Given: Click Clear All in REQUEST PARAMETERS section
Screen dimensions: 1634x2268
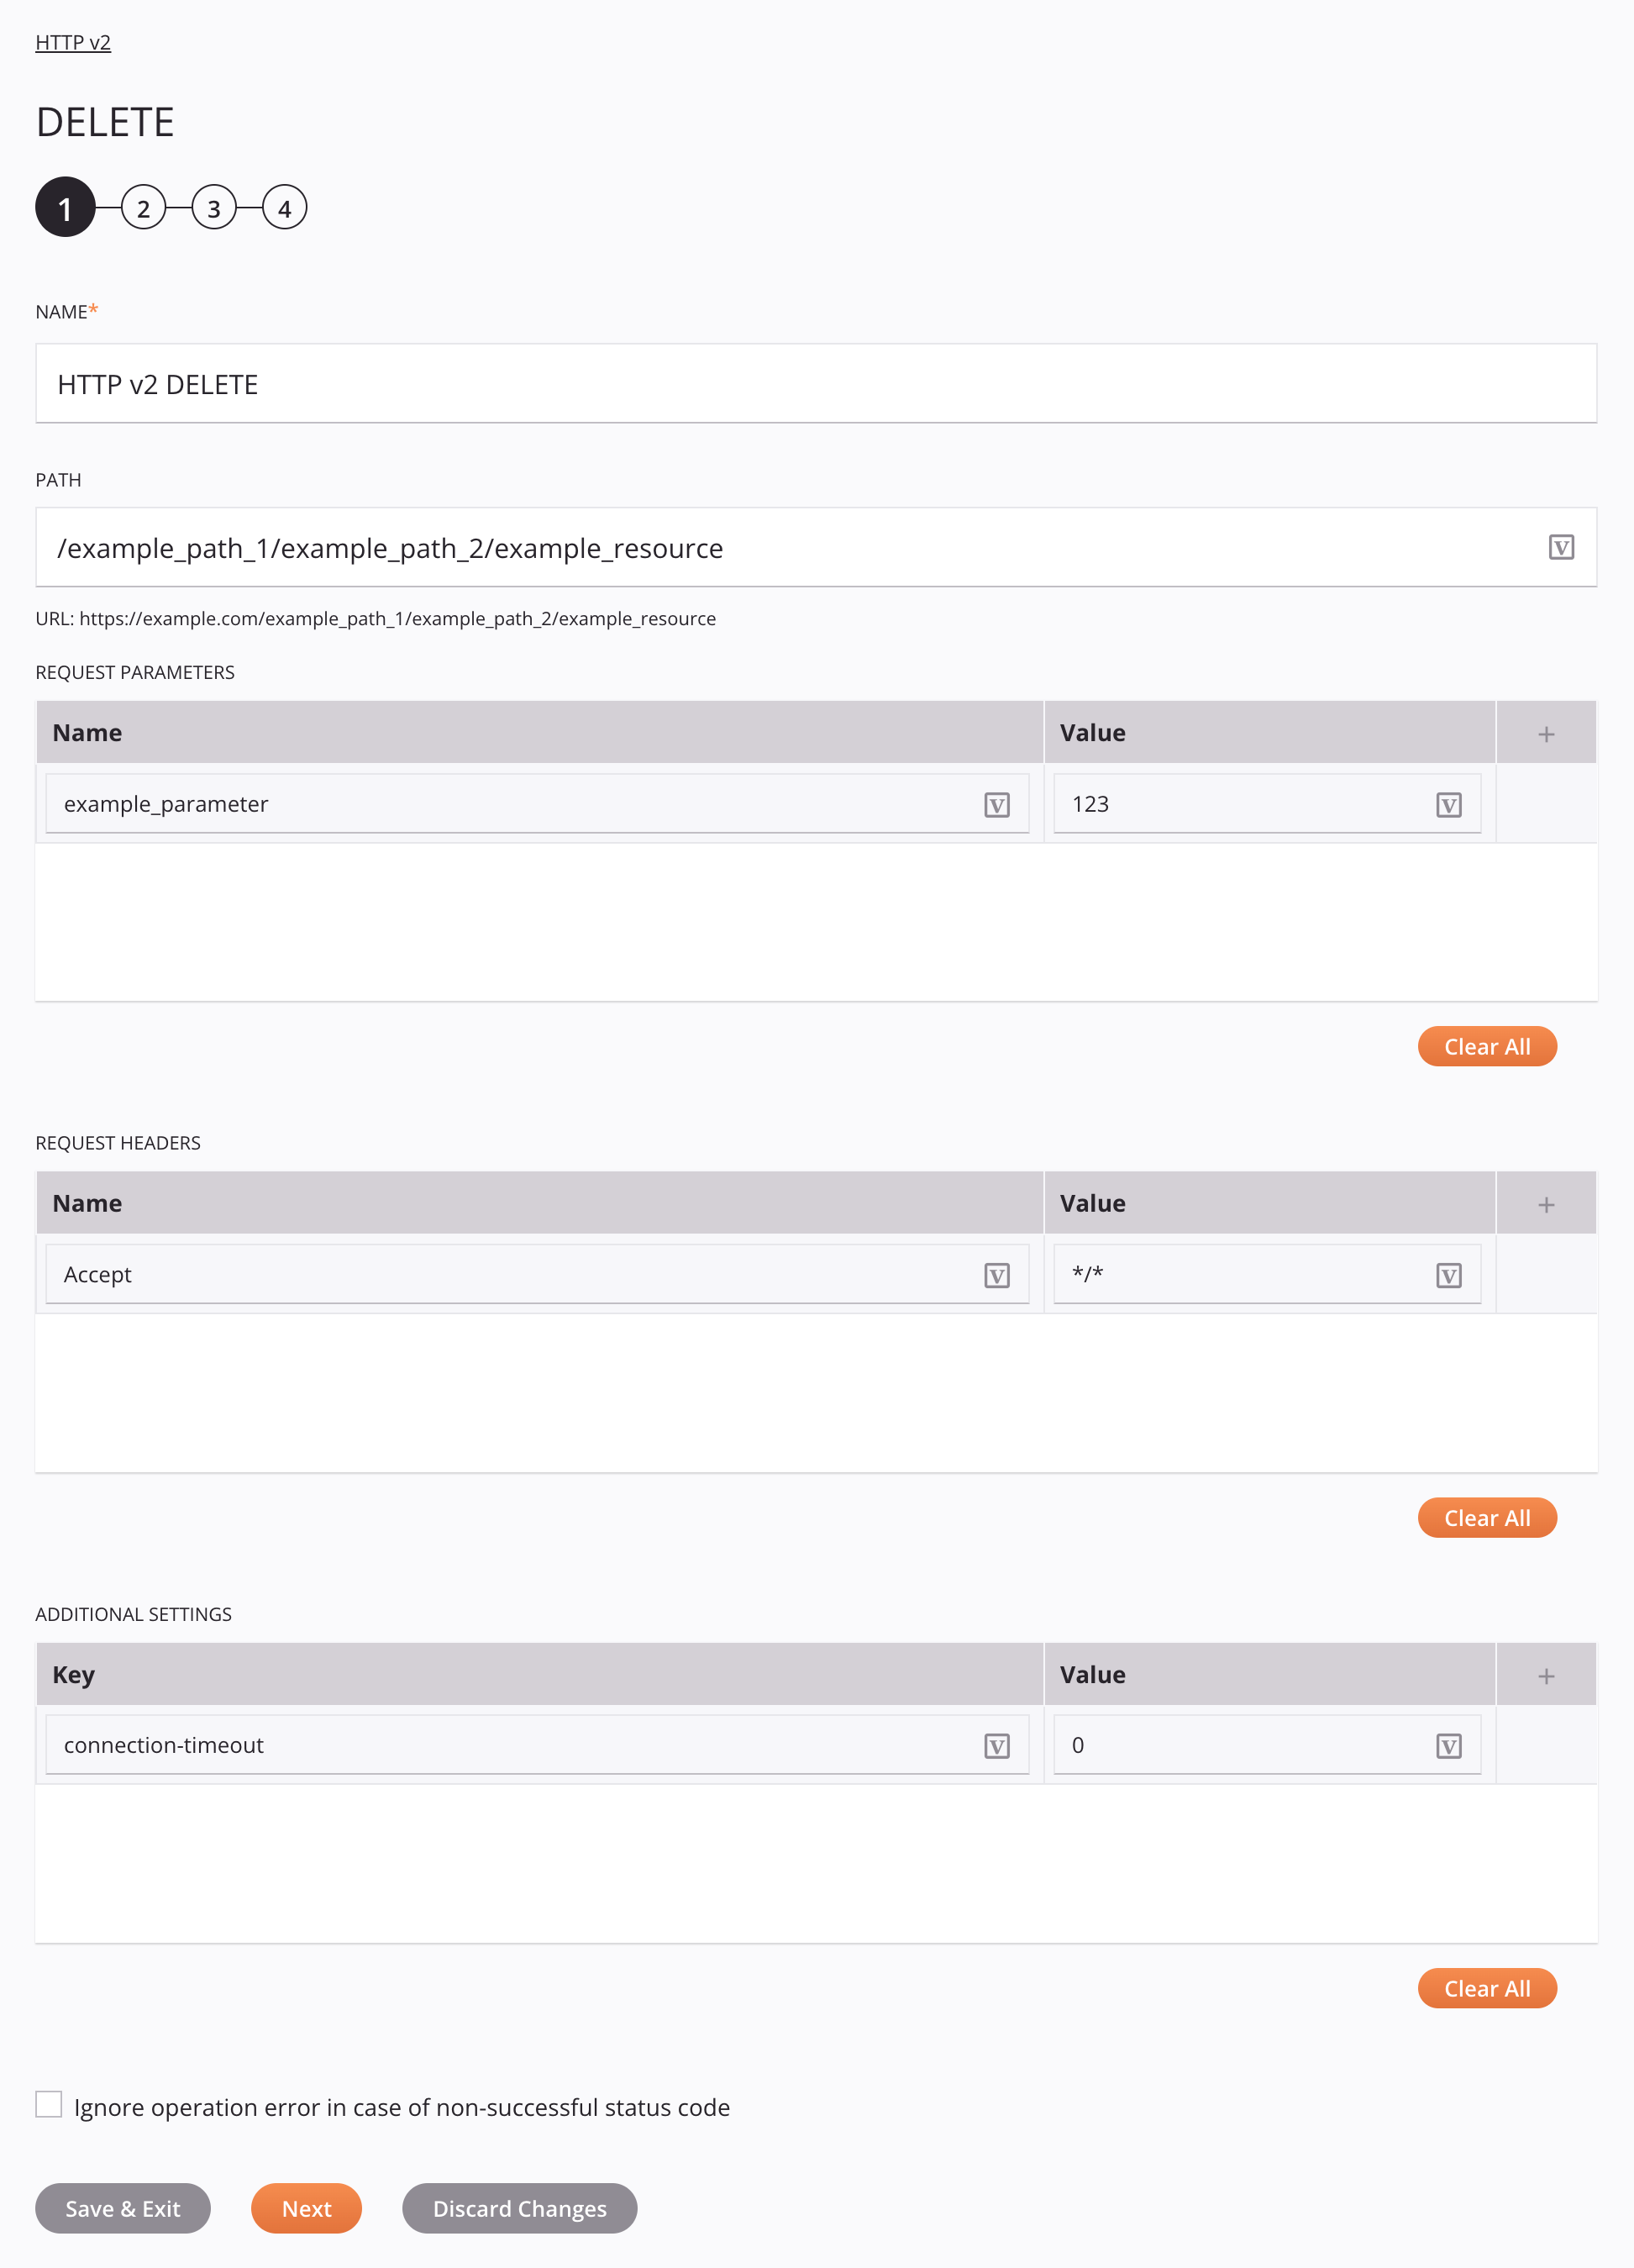Looking at the screenshot, I should (1488, 1046).
